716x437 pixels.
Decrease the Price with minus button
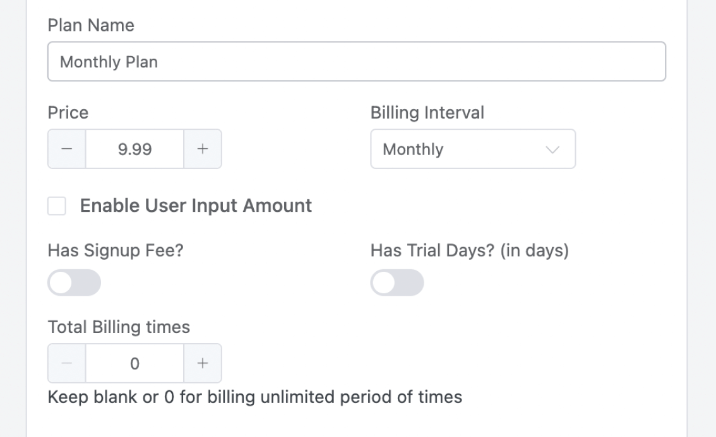pyautogui.click(x=67, y=149)
